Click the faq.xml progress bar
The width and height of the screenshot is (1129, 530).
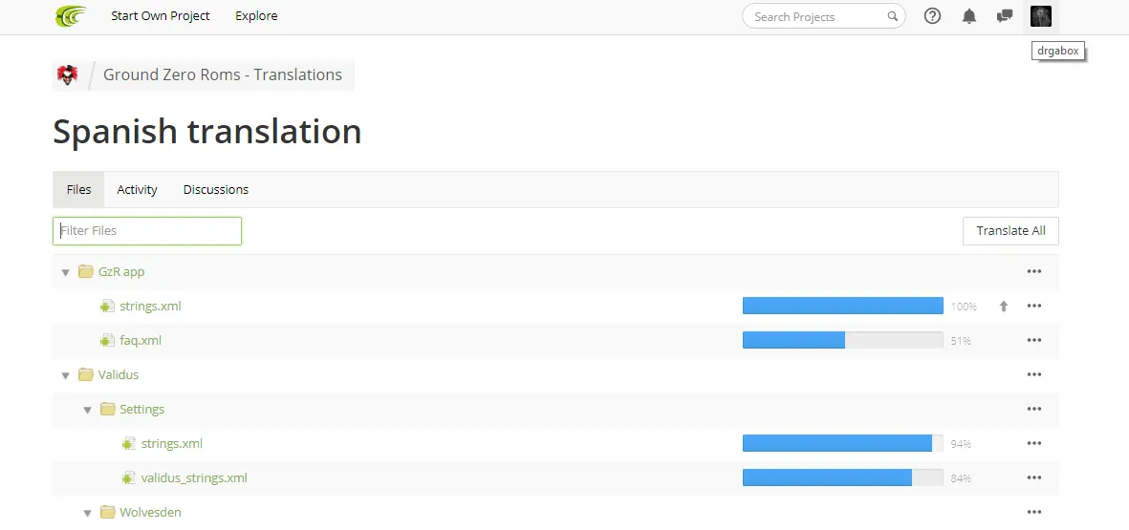842,340
